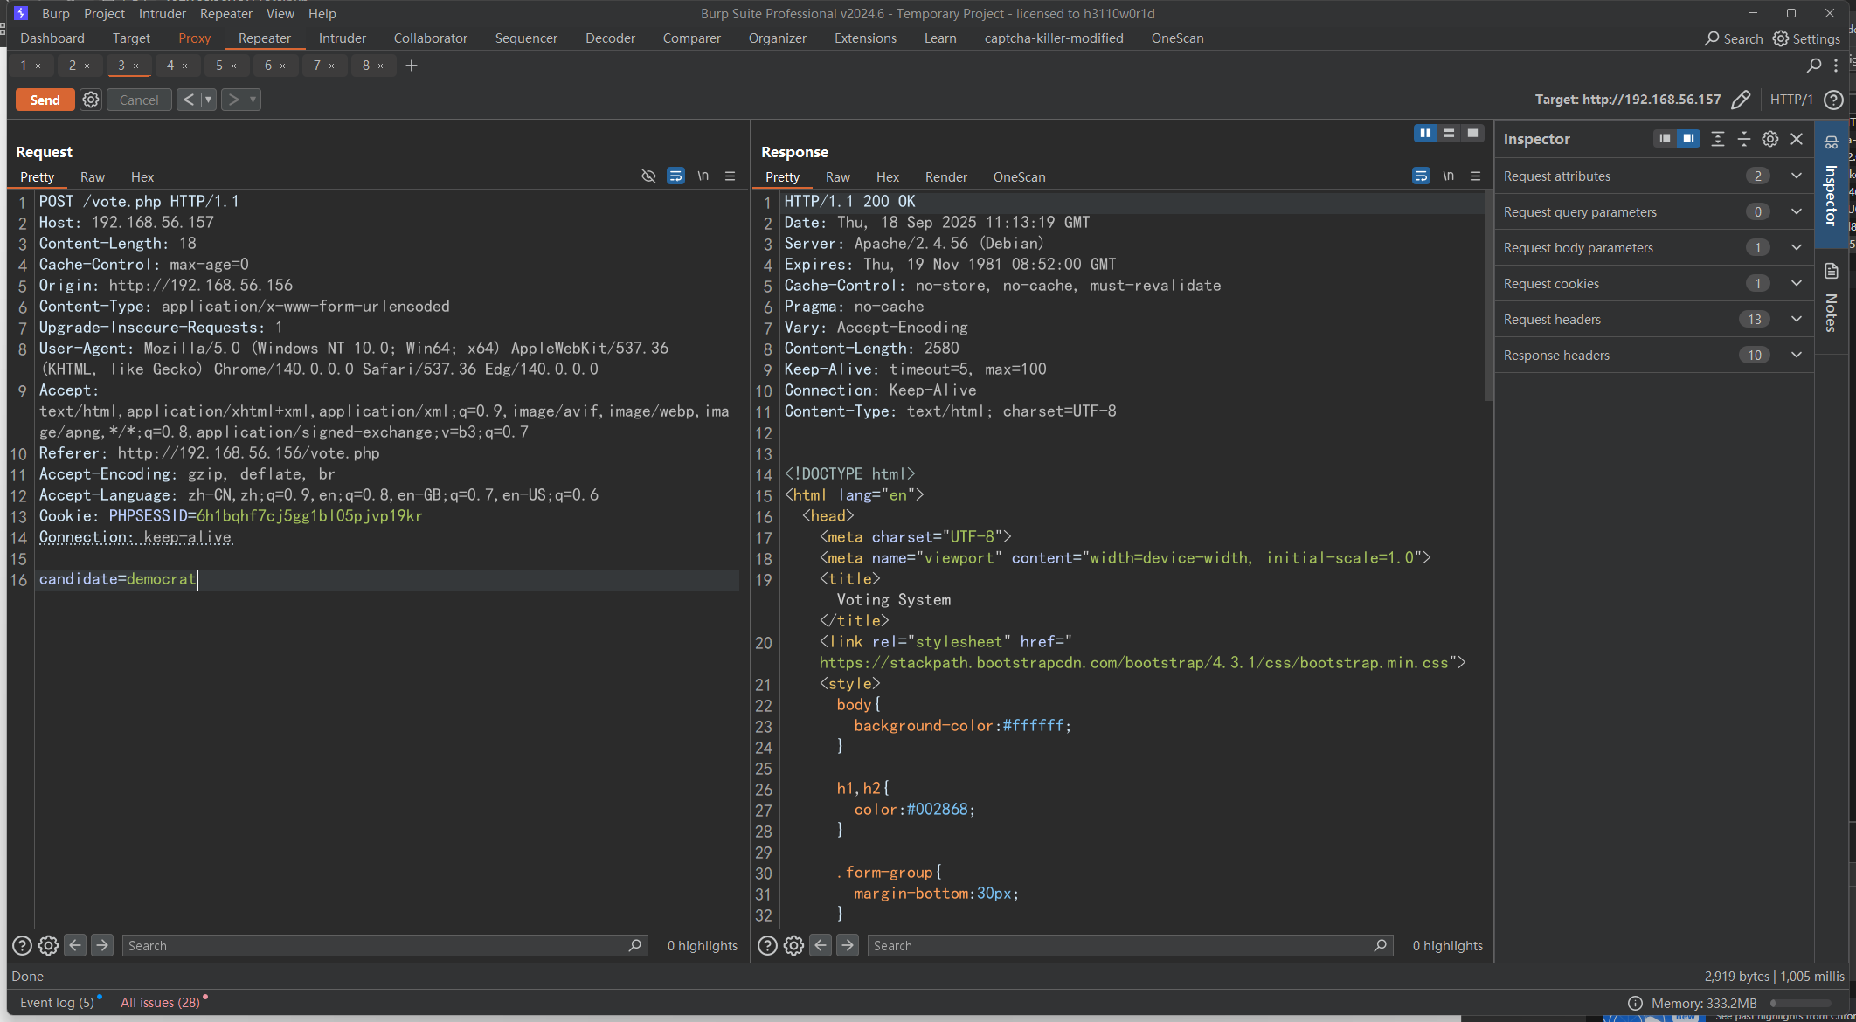The height and width of the screenshot is (1022, 1856).
Task: Click the search icon in Repeater tab bar
Action: tap(1814, 66)
